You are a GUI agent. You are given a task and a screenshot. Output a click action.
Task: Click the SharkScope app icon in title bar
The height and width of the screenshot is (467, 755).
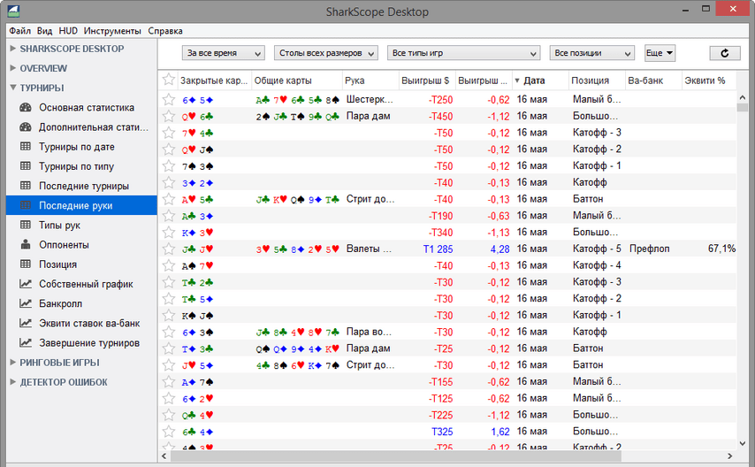13,11
